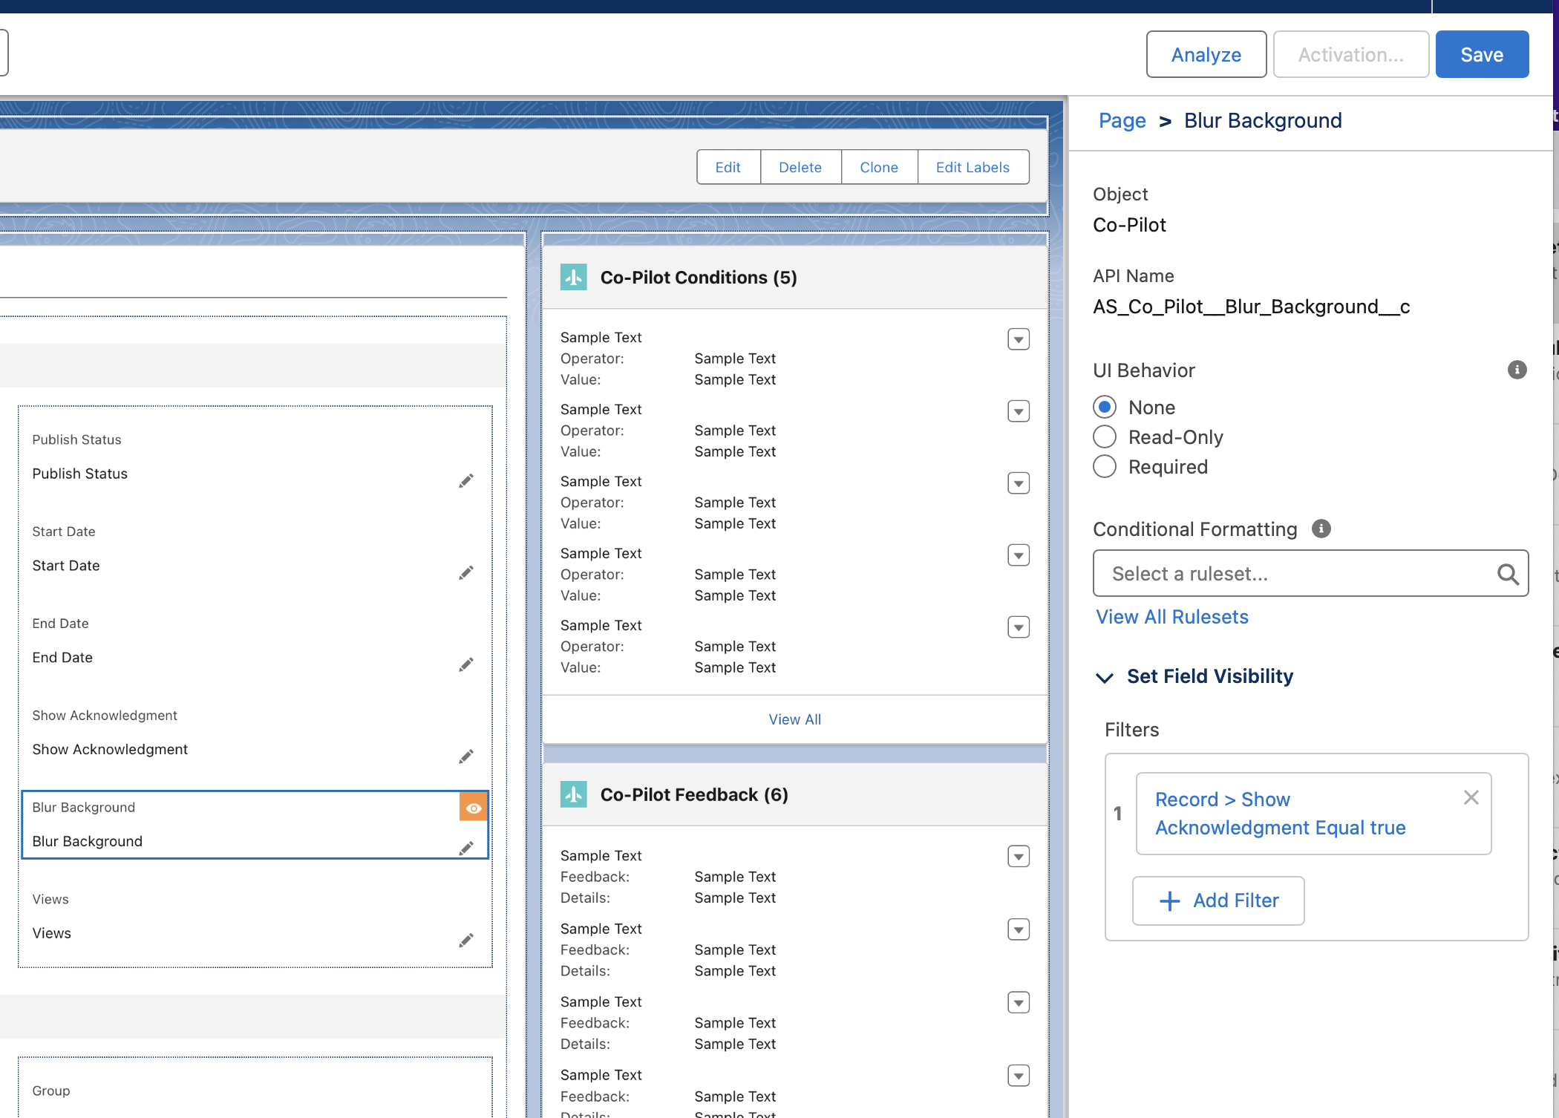Click the Select a ruleset input field
The height and width of the screenshot is (1118, 1559).
coord(1292,574)
